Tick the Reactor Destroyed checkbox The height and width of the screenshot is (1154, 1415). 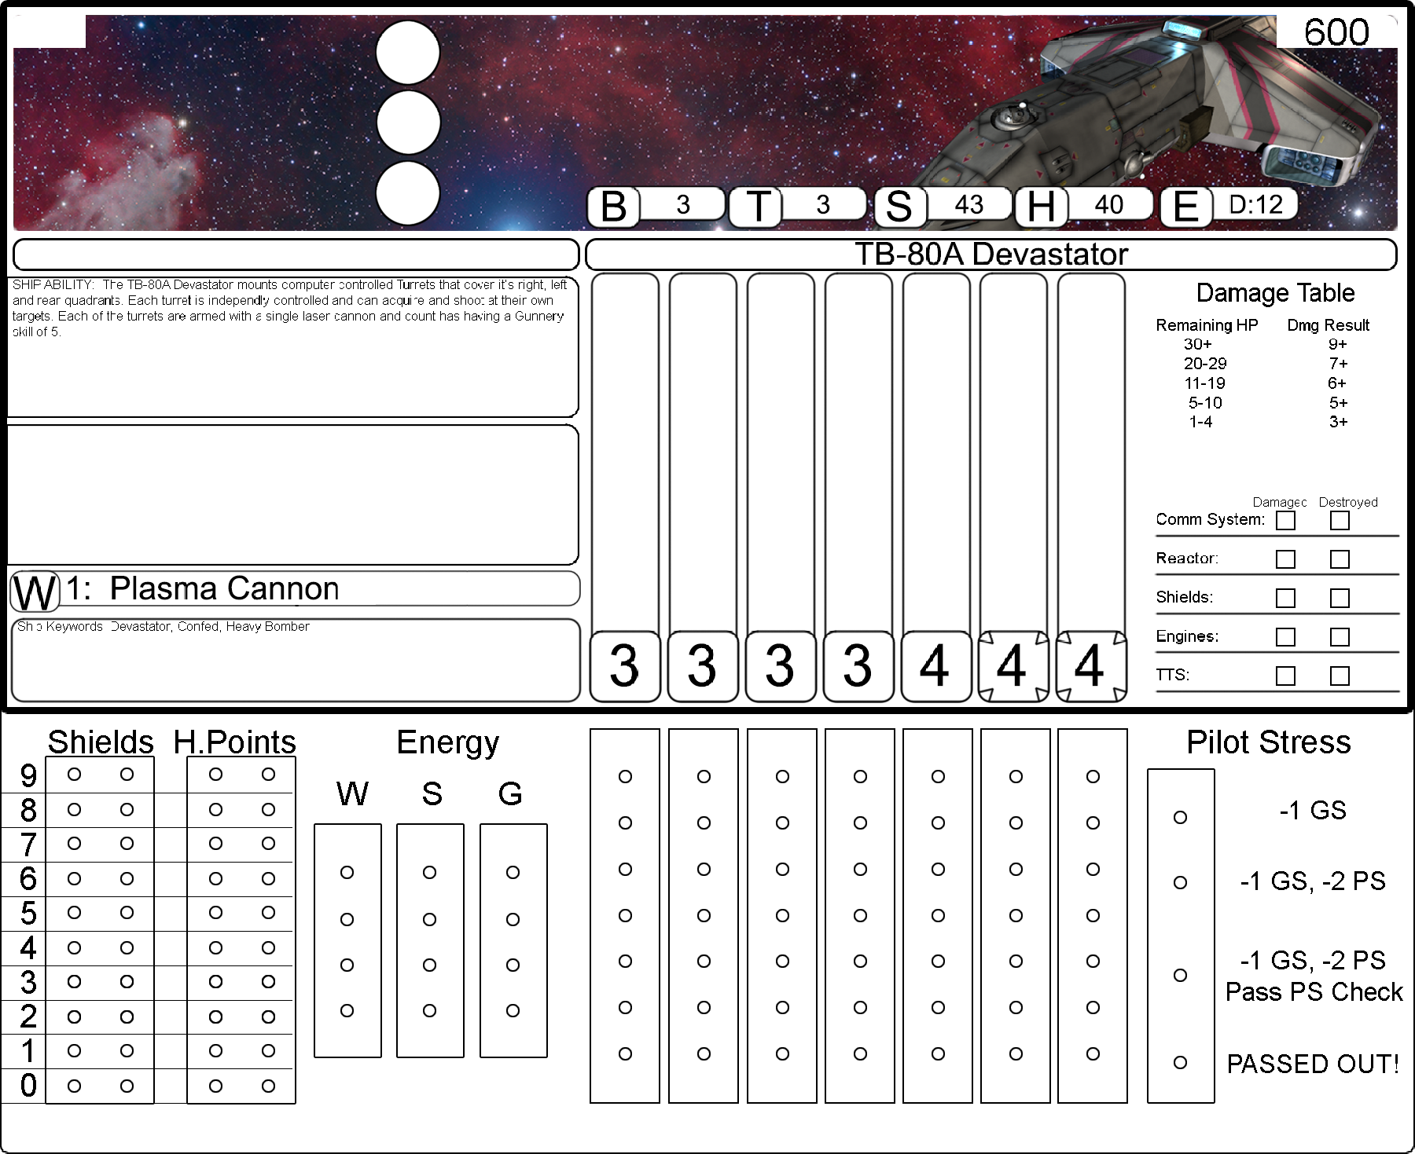point(1340,559)
